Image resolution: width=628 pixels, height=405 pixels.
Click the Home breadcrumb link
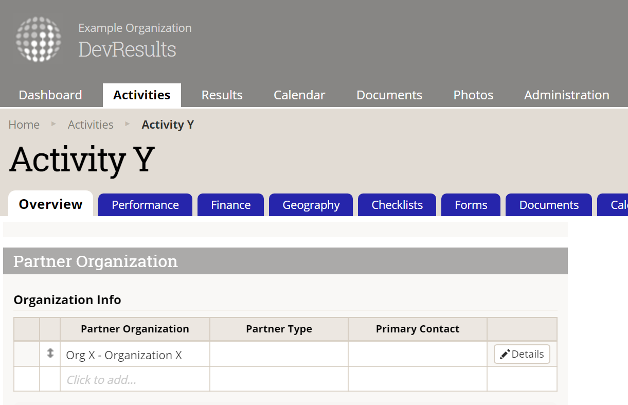pyautogui.click(x=24, y=125)
